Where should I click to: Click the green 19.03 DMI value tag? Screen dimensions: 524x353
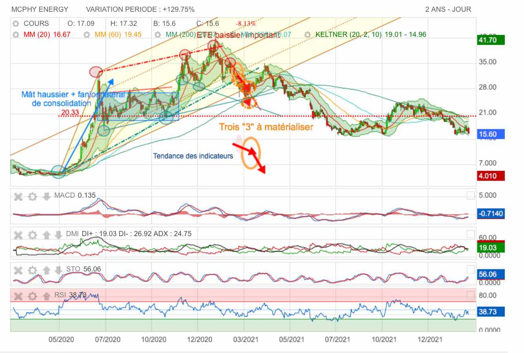pos(491,247)
